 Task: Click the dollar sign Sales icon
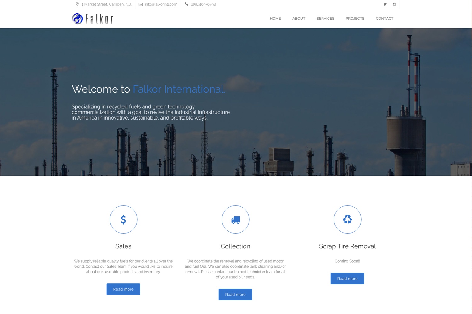123,219
